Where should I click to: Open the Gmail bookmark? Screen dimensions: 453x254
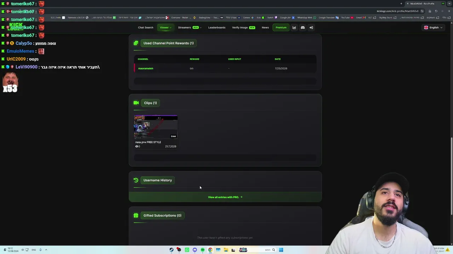[360, 18]
